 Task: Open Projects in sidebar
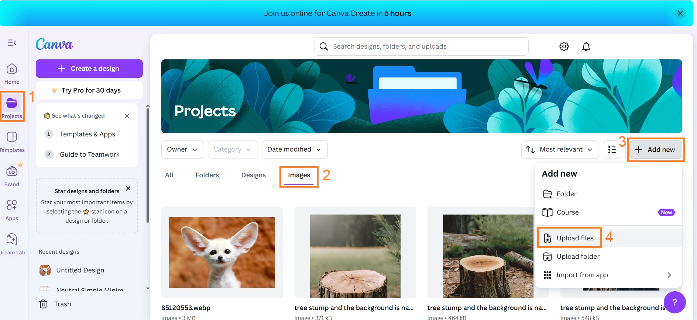point(12,107)
